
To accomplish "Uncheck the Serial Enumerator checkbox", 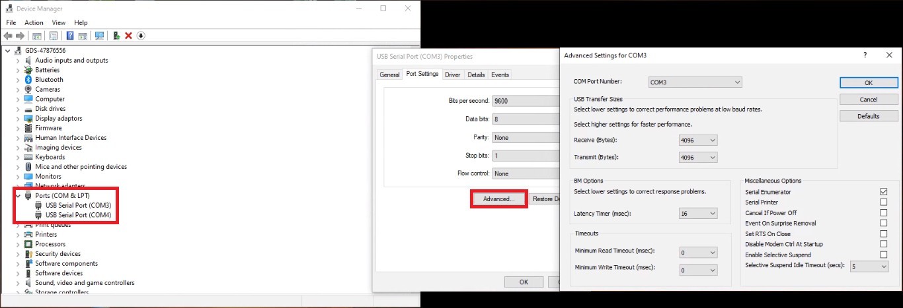I will pos(883,192).
